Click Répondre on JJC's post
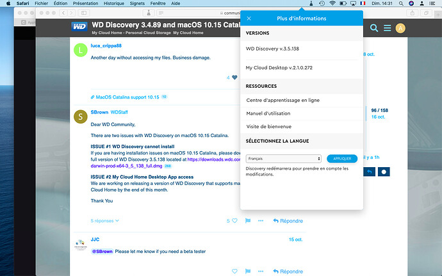The height and width of the screenshot is (276, 442). tap(288, 272)
